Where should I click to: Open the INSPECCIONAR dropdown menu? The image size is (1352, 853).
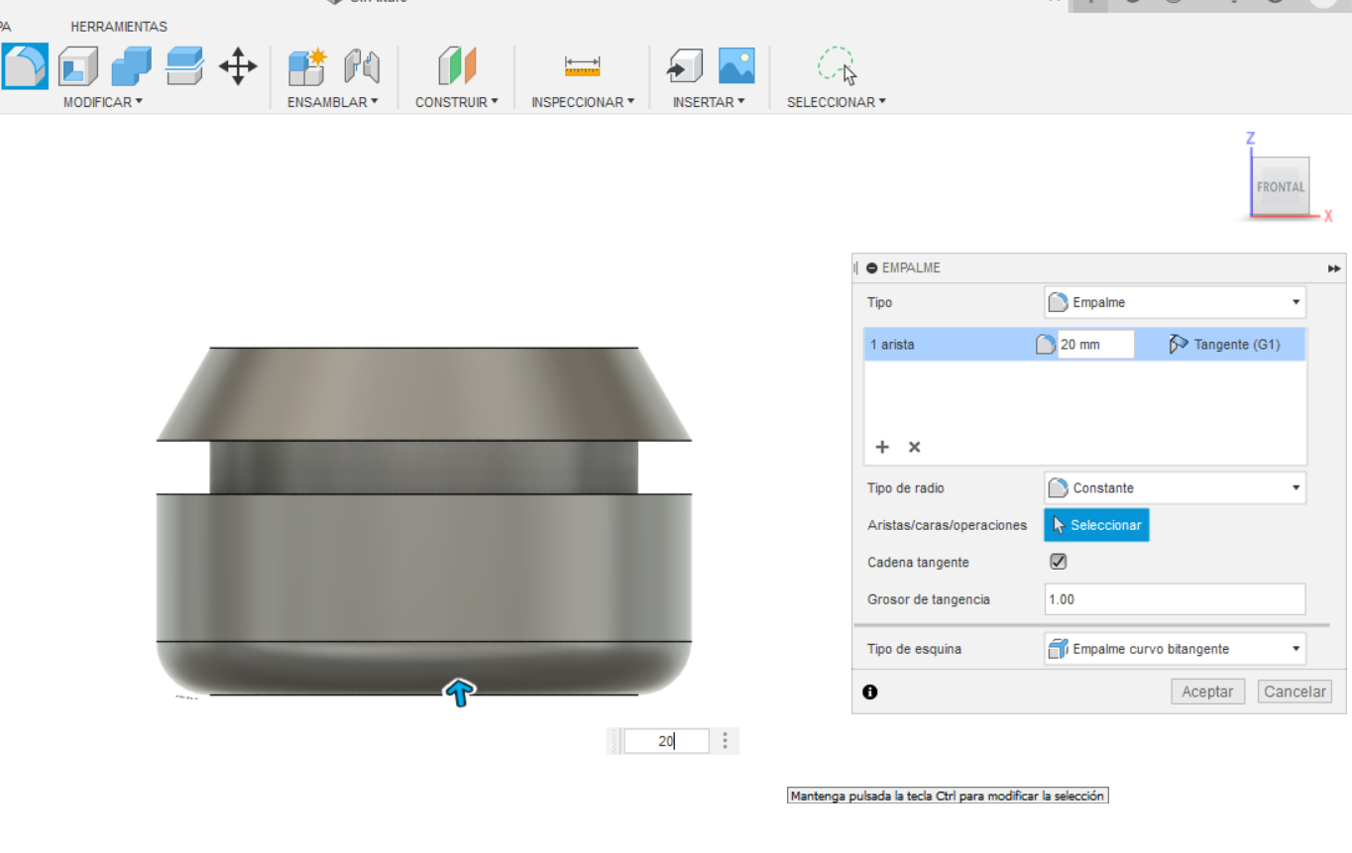(583, 102)
